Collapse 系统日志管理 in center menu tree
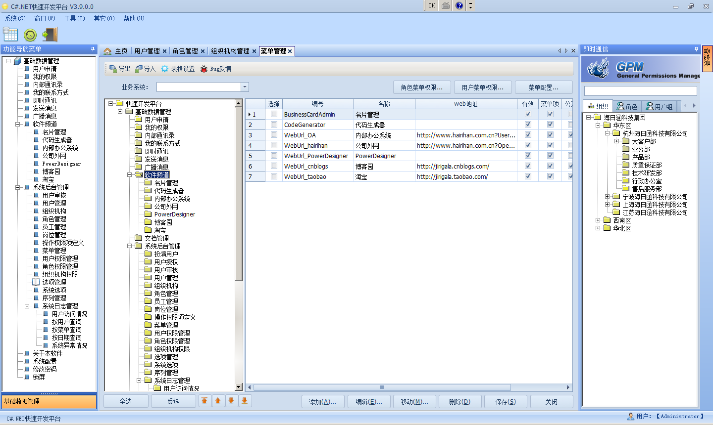The width and height of the screenshot is (713, 425). pos(139,381)
